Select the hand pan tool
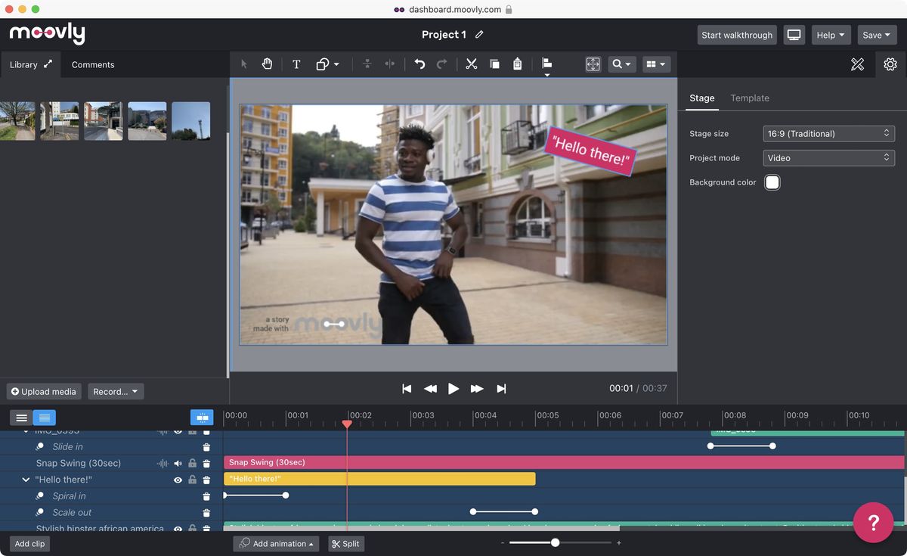 click(x=267, y=64)
